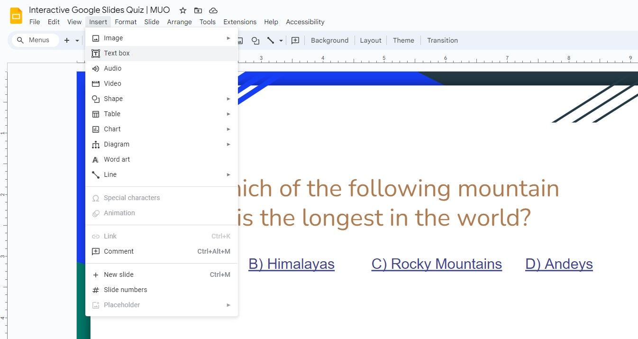Expand the Placeholder submenu arrow
The height and width of the screenshot is (339, 638).
coord(228,305)
